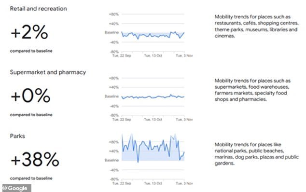The height and width of the screenshot is (192, 306).
Task: Click the +38% parks figure
Action: (35, 160)
